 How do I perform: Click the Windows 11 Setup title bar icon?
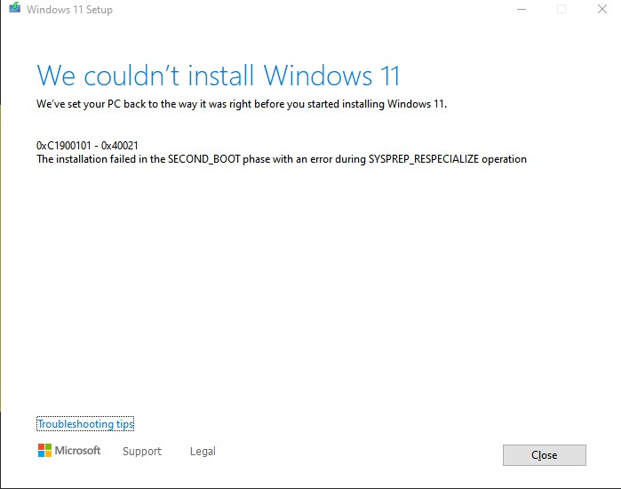[14, 7]
